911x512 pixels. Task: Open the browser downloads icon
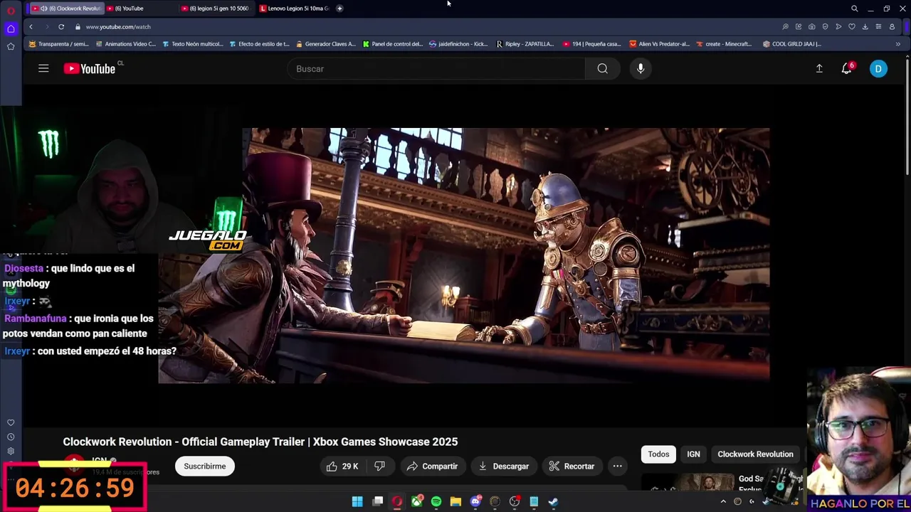point(865,26)
